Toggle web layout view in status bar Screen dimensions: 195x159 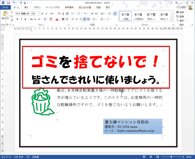158,157
